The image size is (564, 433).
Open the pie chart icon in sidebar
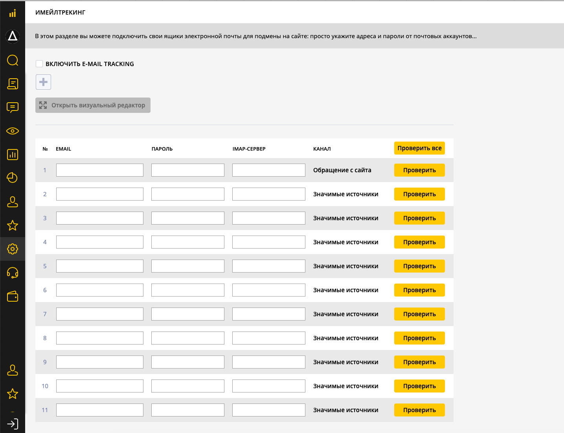point(13,178)
